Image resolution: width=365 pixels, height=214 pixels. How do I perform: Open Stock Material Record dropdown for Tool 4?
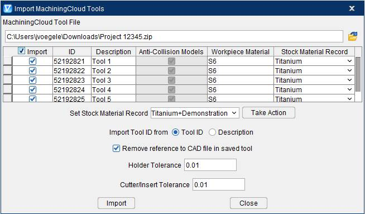(314, 90)
